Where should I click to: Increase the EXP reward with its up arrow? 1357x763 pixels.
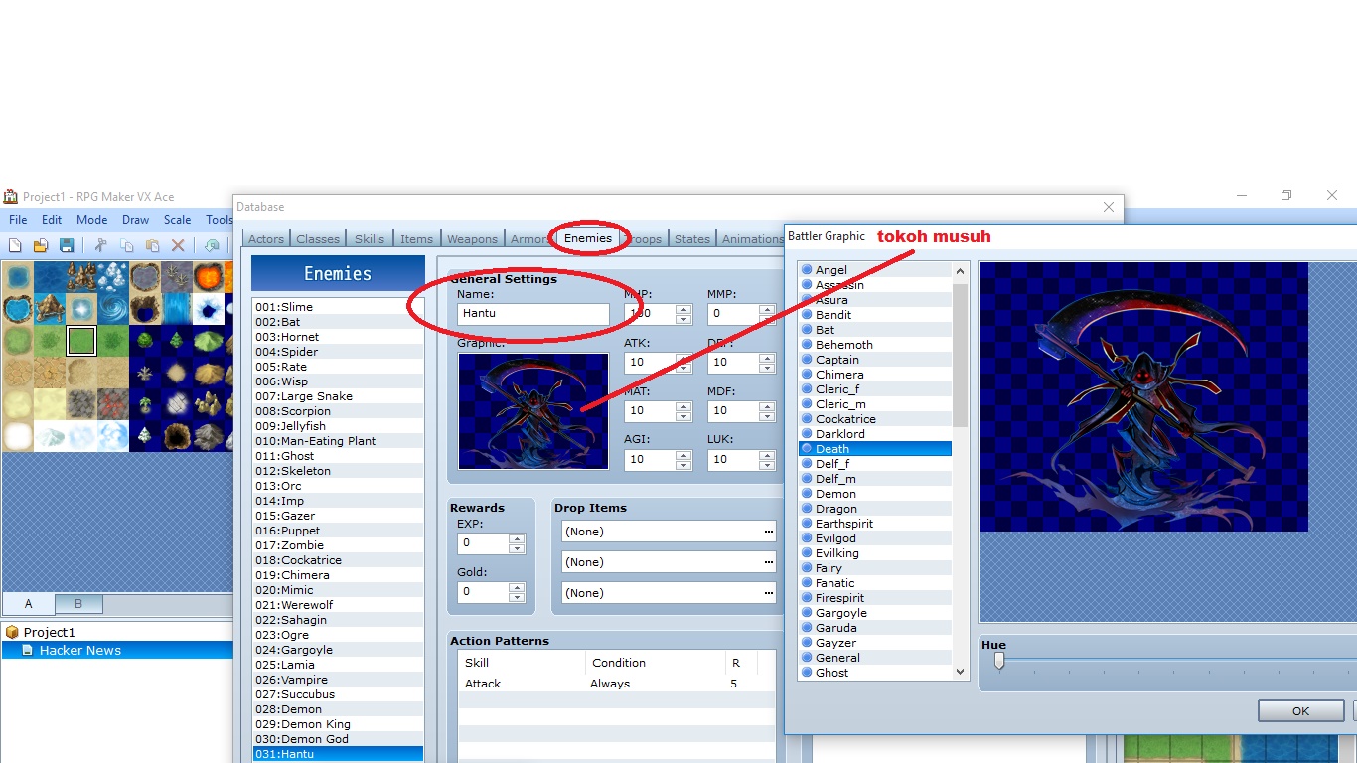click(516, 538)
